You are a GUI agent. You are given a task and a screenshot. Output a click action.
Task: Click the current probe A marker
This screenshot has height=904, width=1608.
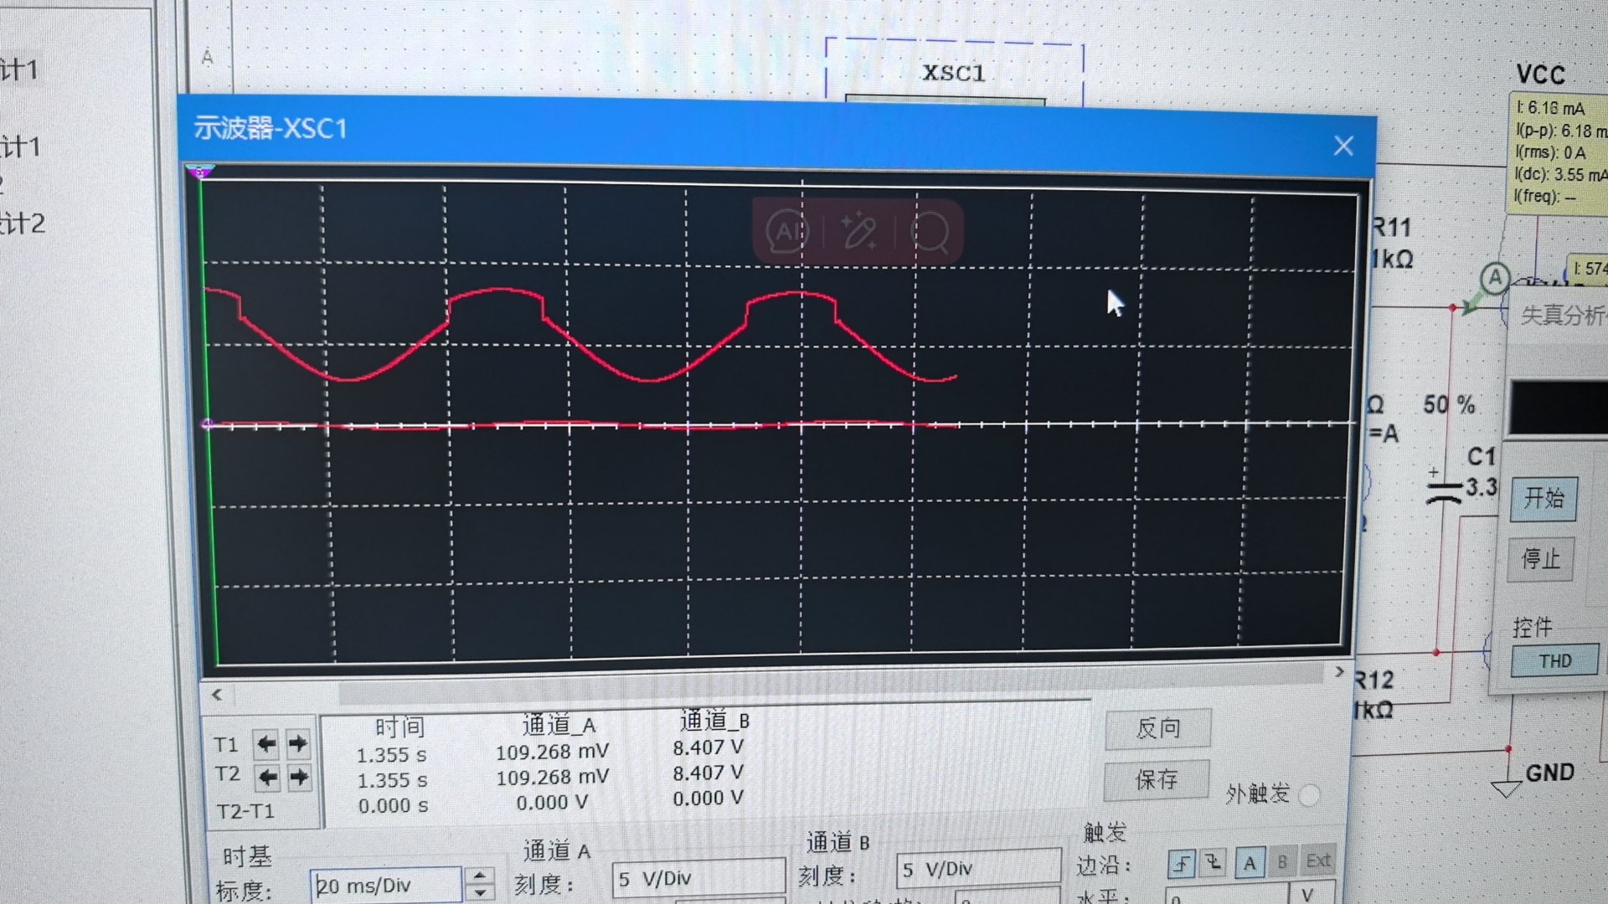tap(1495, 278)
